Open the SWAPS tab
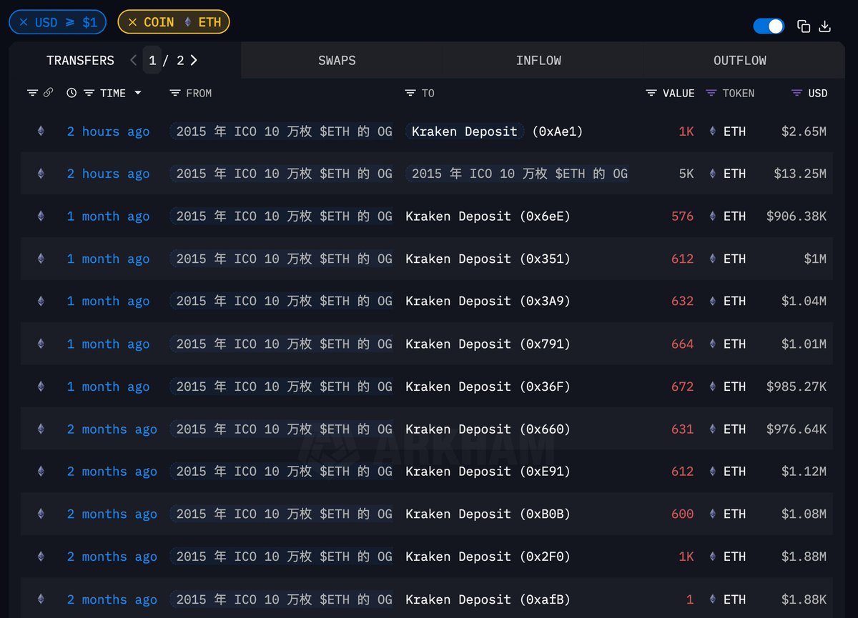 point(337,61)
